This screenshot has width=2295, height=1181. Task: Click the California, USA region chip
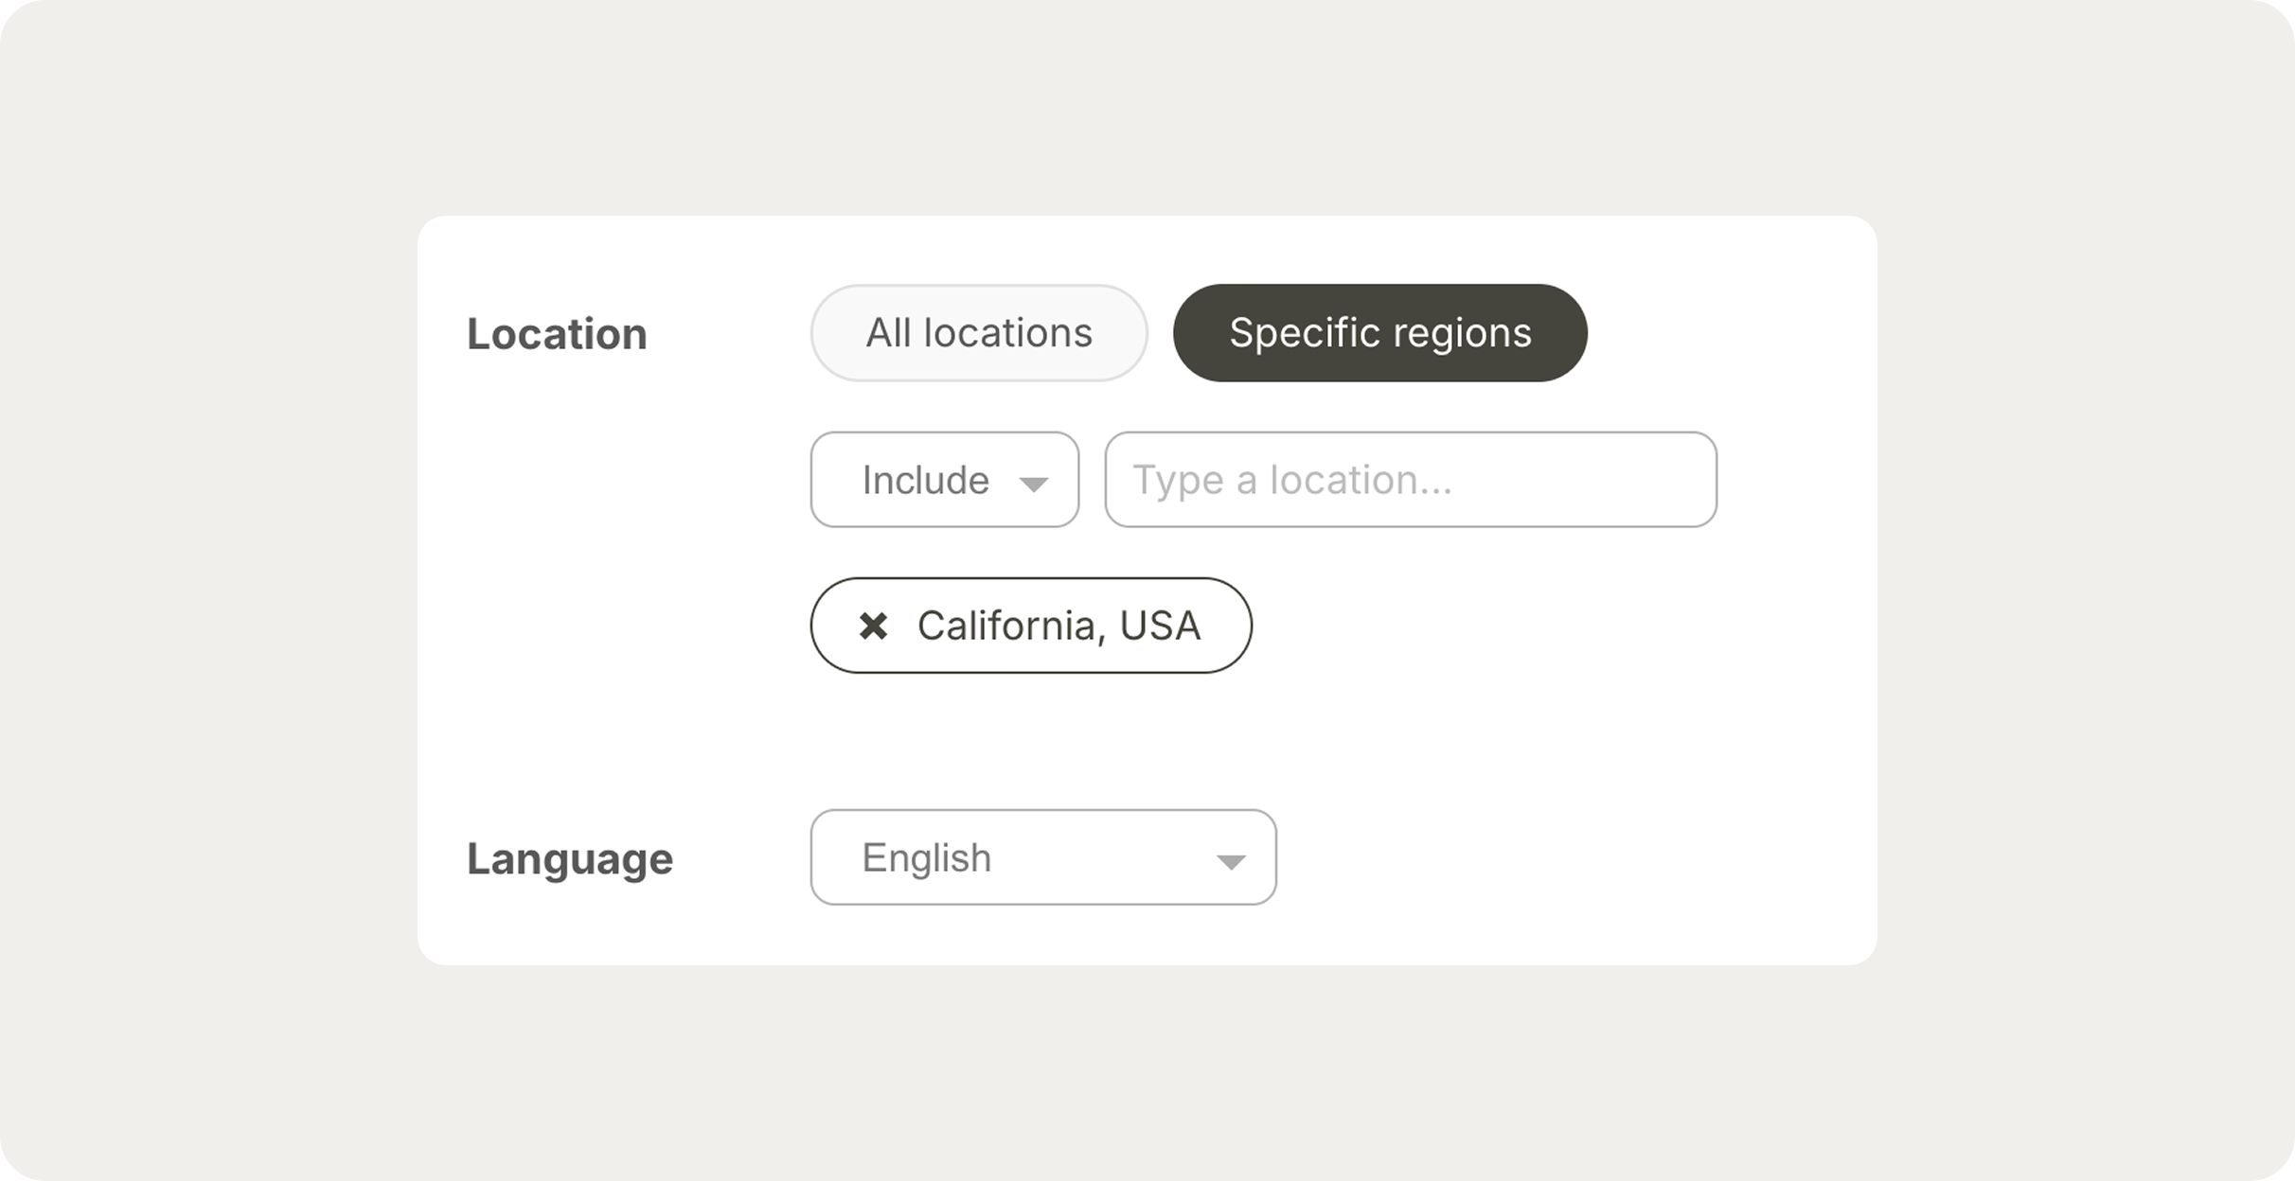coord(1060,626)
